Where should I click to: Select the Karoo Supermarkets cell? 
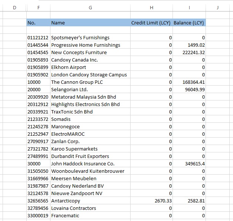[x=91, y=149]
